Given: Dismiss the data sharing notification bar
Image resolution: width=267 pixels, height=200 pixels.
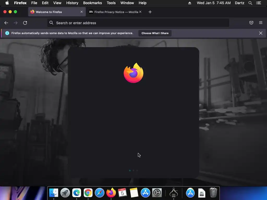Looking at the screenshot, I should 260,33.
